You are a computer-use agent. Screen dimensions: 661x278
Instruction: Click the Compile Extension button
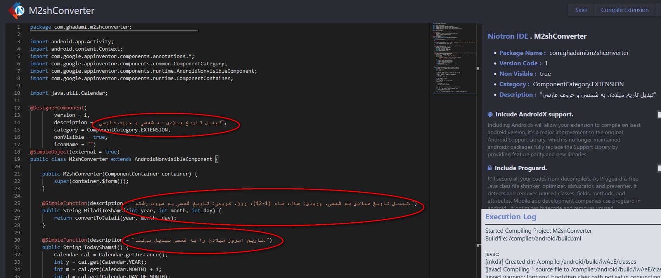click(x=625, y=10)
